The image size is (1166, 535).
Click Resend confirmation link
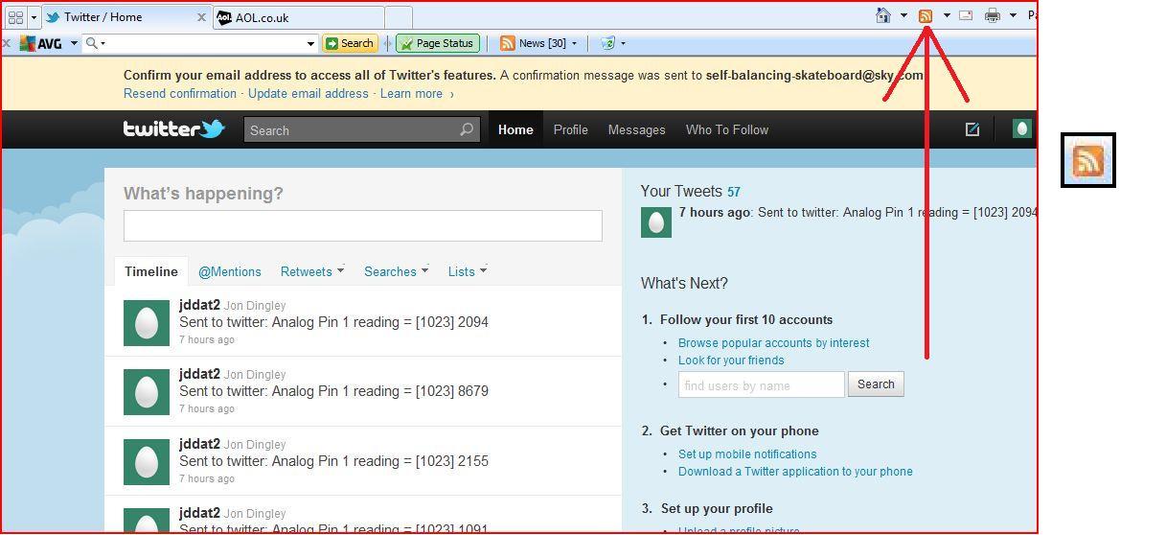pyautogui.click(x=180, y=93)
